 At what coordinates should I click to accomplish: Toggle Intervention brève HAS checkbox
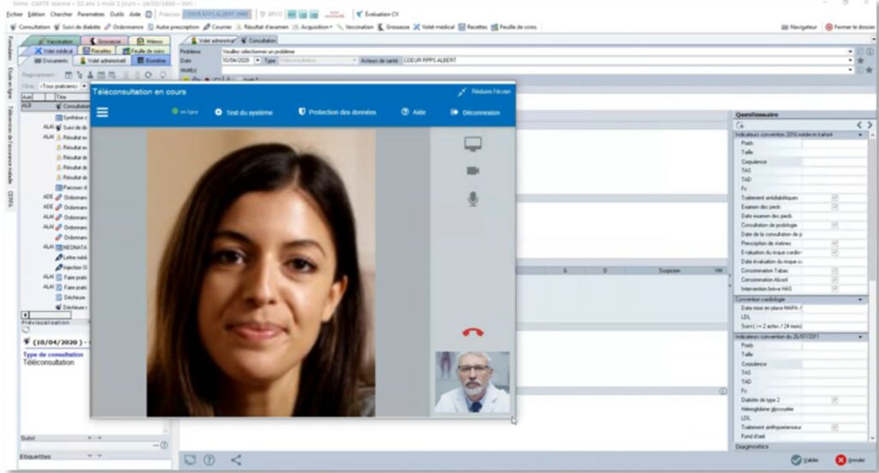point(834,288)
